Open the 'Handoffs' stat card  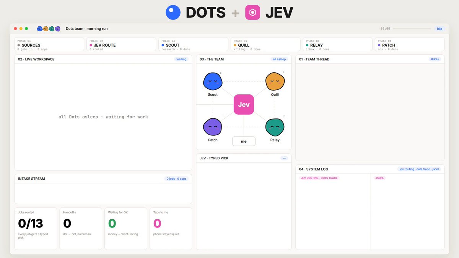81,229
